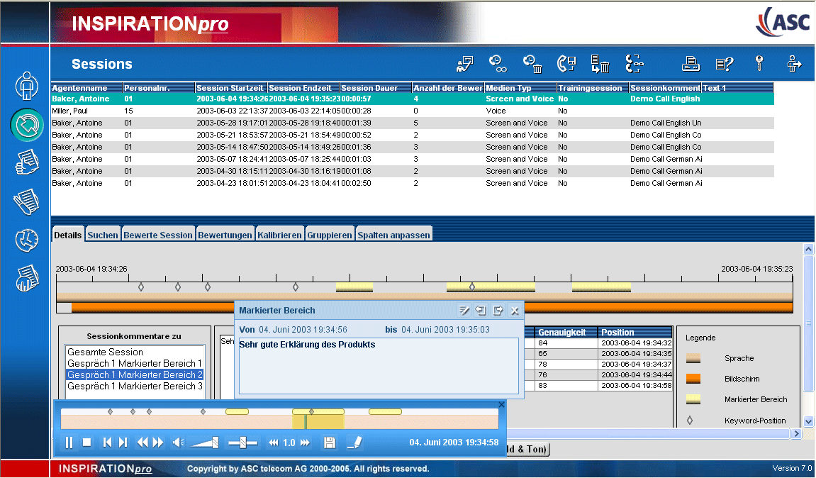The image size is (816, 478).
Task: Pause the session playback
Action: tap(69, 443)
